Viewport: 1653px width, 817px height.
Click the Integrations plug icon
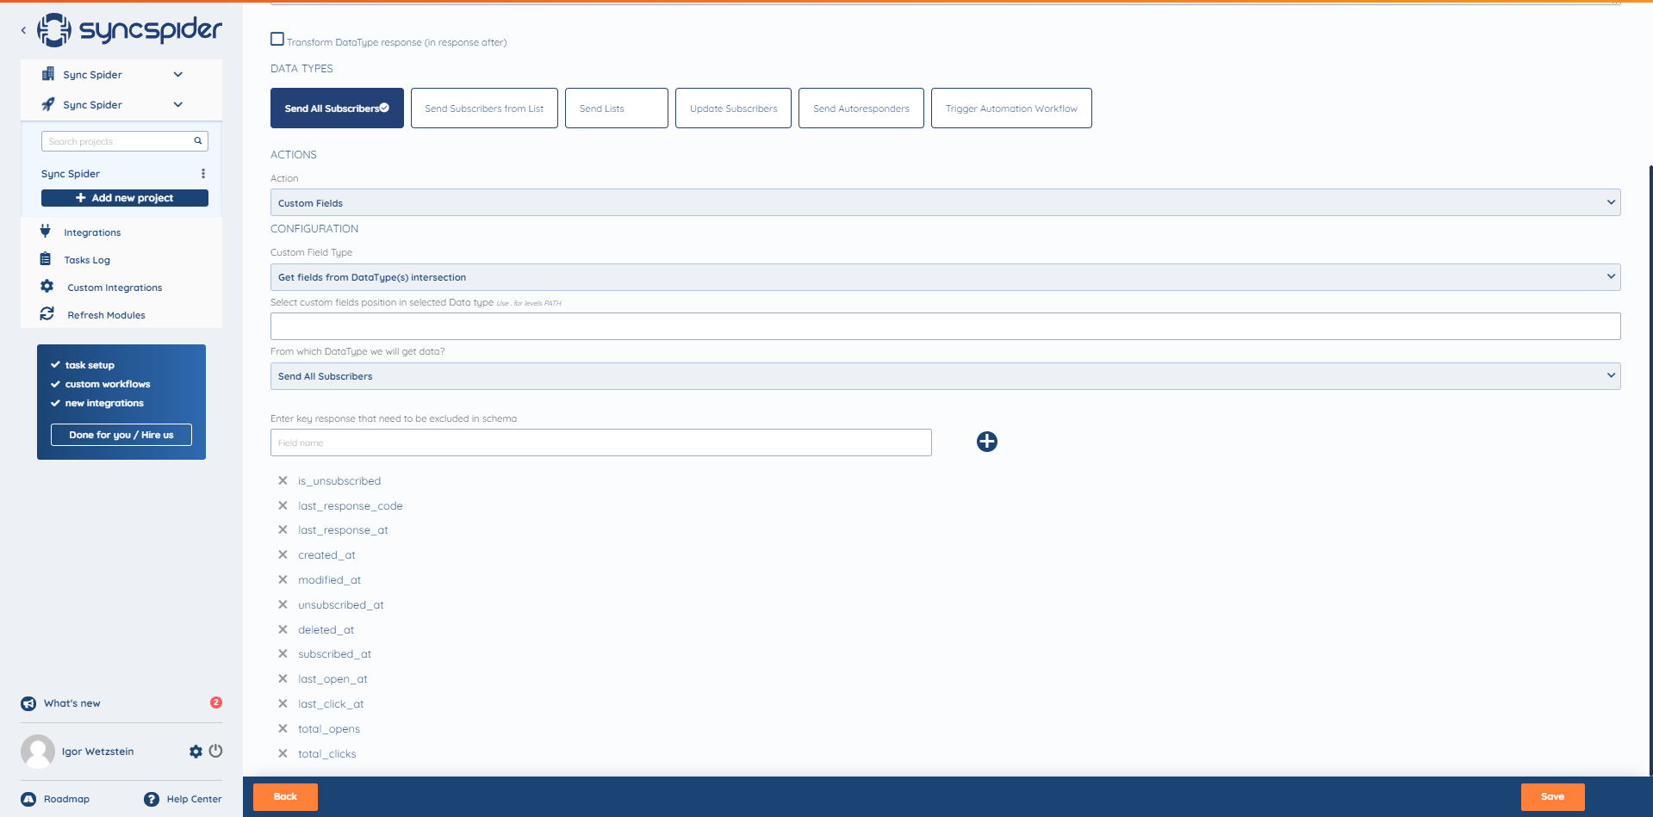[x=46, y=231]
